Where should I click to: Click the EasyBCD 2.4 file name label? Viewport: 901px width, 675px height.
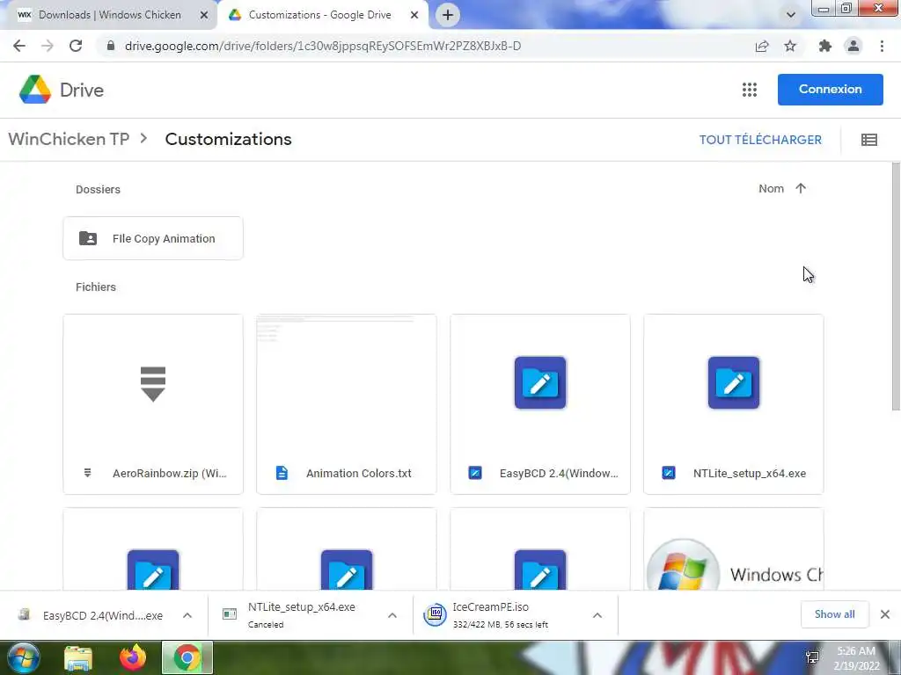(x=559, y=474)
